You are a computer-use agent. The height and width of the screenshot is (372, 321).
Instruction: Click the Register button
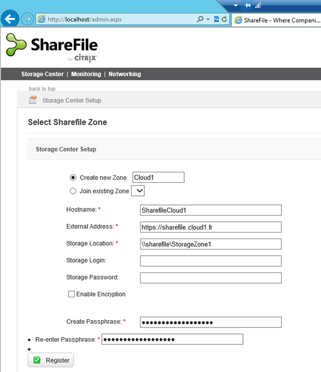pyautogui.click(x=50, y=360)
